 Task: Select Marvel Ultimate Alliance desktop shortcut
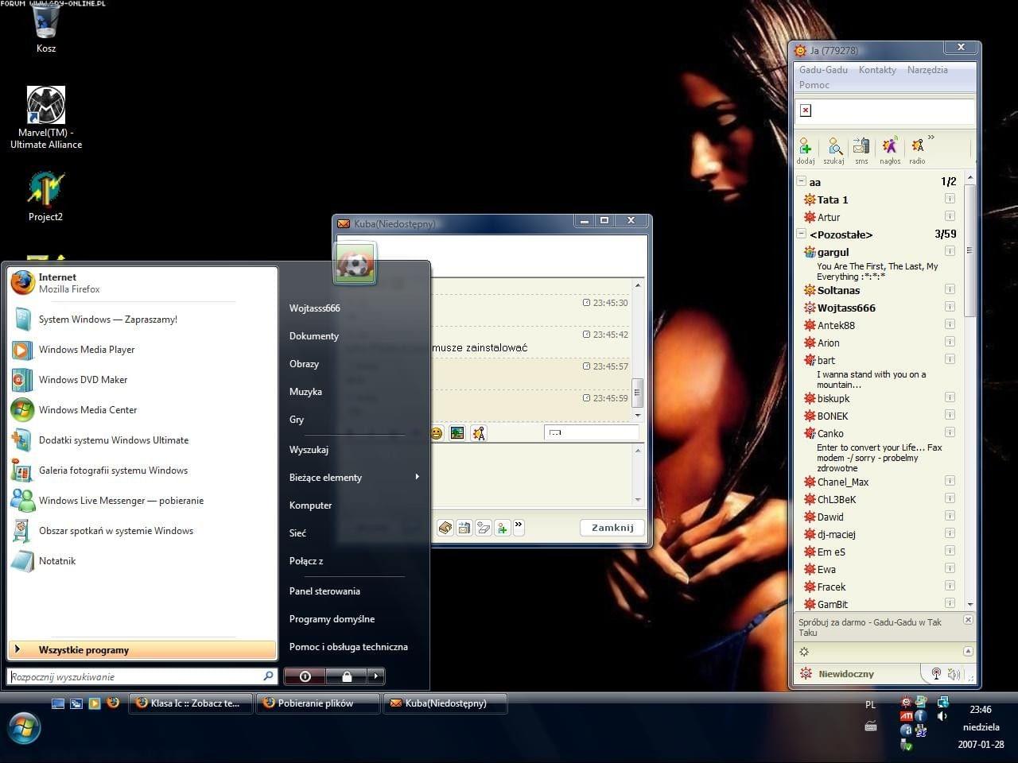coord(46,118)
